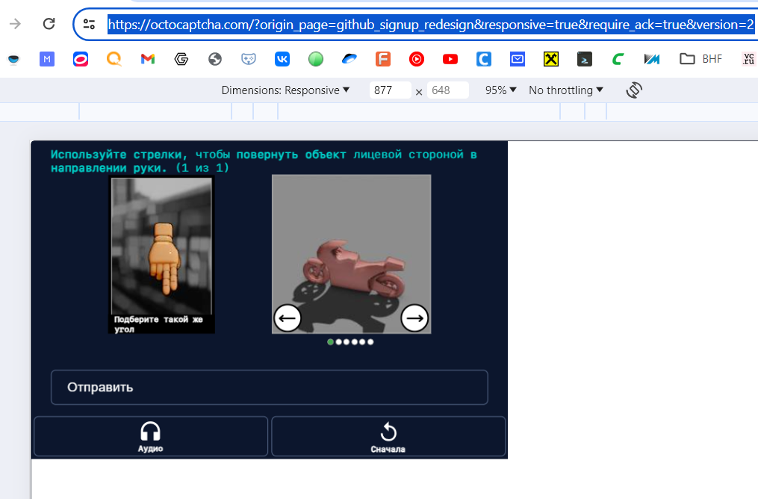This screenshot has width=758, height=499.
Task: Click the left arrow to rotate the motorcycle
Action: point(288,317)
